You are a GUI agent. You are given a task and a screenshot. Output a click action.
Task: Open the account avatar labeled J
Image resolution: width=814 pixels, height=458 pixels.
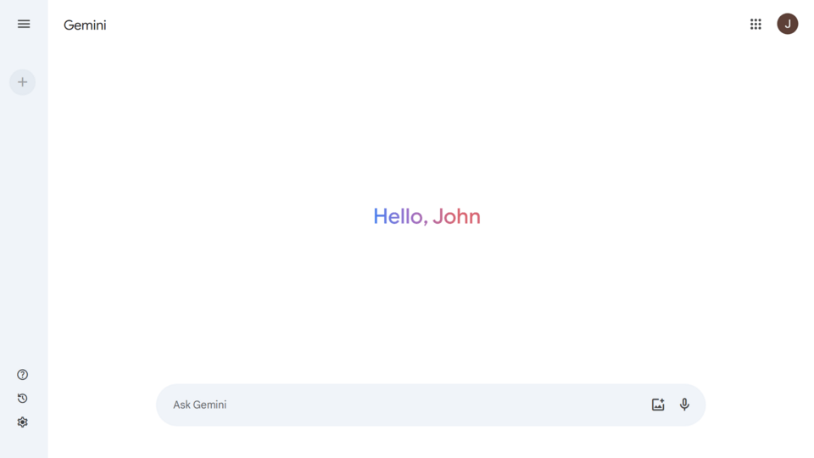[787, 25]
